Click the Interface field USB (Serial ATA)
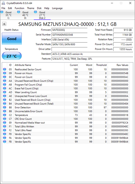The width and height of the screenshot is (135, 184). click(69, 39)
